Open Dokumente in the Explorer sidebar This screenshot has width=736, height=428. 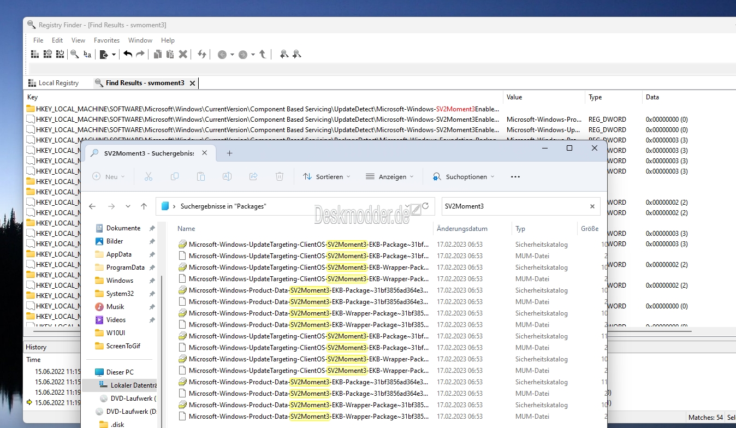click(123, 228)
